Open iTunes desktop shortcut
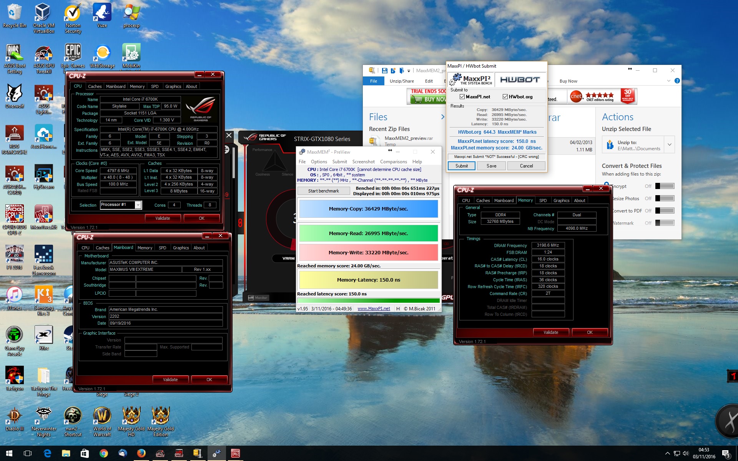 tap(14, 298)
